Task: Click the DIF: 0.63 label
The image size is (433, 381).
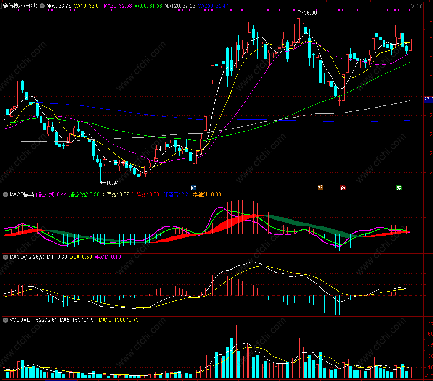Action: click(57, 257)
